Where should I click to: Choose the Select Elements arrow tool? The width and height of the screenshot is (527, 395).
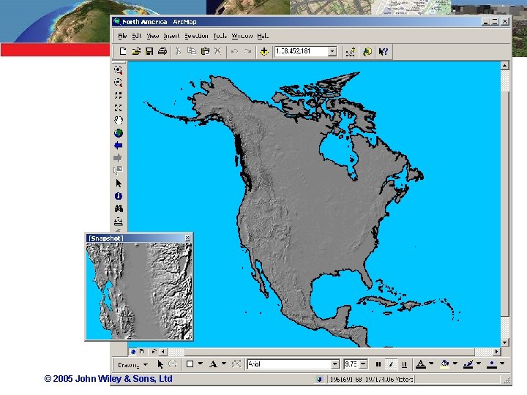(x=118, y=184)
